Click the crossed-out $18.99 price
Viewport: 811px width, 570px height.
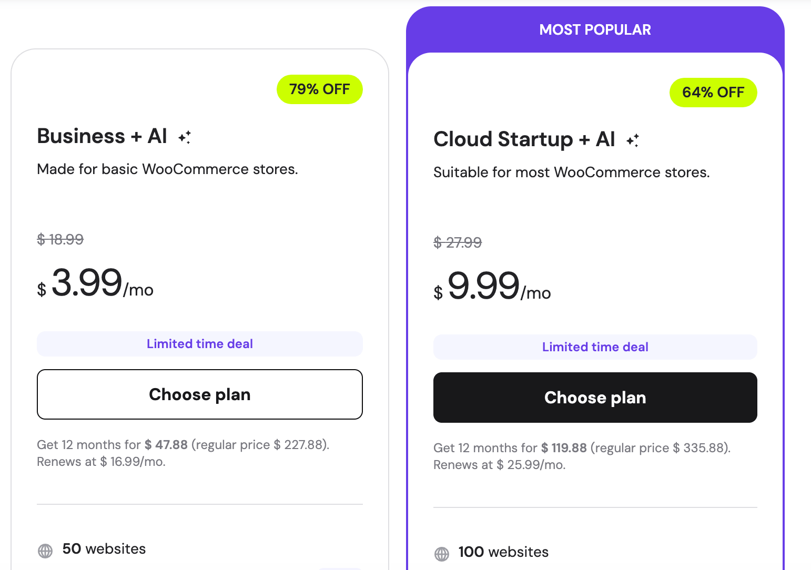tap(60, 239)
